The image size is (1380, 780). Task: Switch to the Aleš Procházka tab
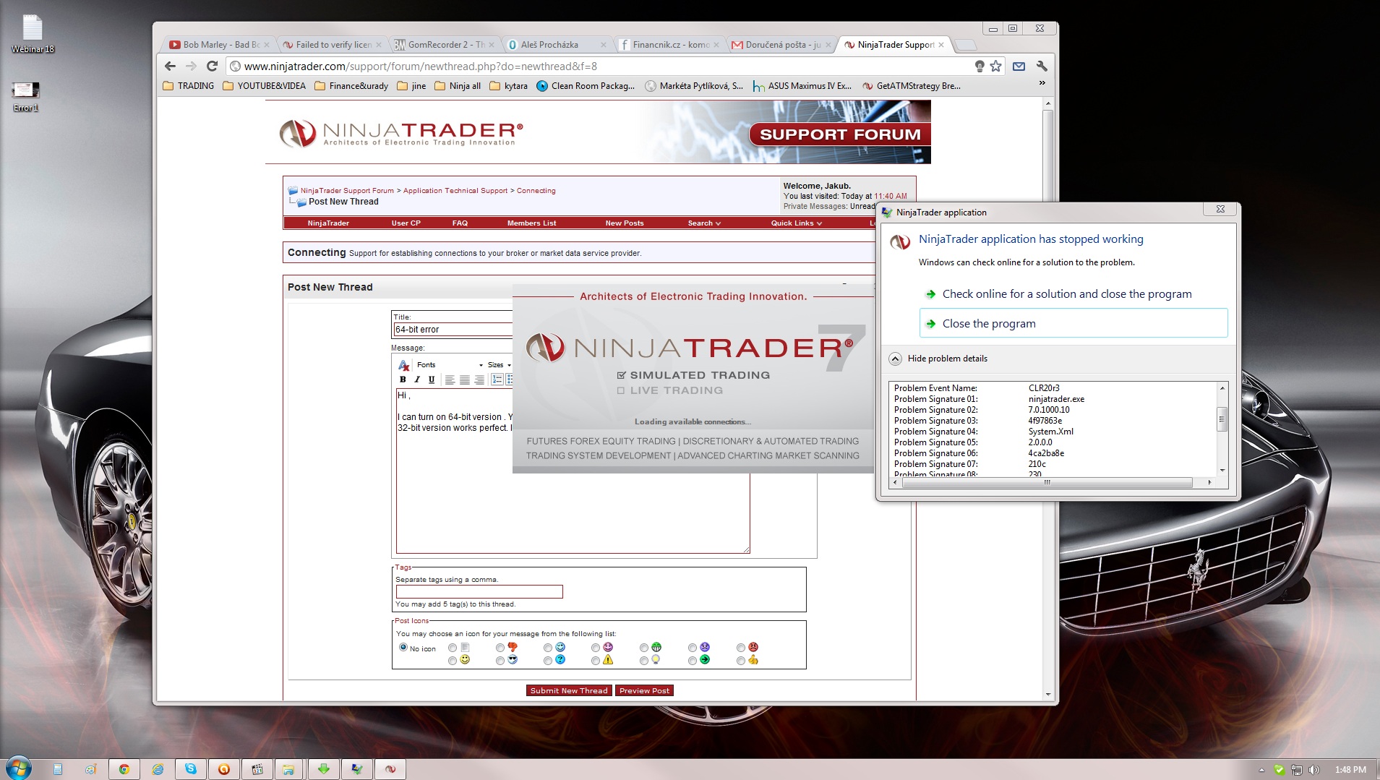tap(557, 45)
